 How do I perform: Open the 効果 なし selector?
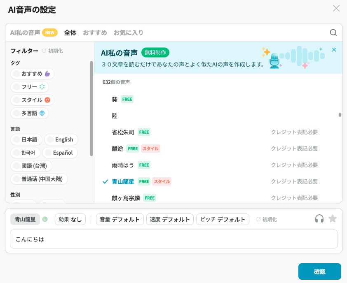tap(70, 219)
